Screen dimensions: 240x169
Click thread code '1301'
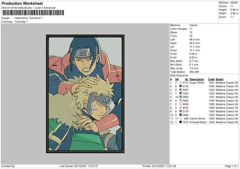212,97
